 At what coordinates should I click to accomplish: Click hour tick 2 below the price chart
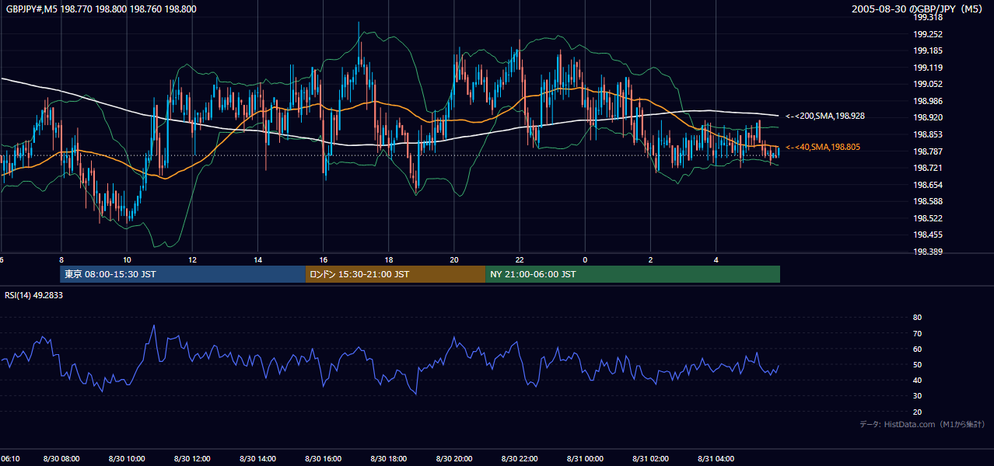[x=650, y=260]
